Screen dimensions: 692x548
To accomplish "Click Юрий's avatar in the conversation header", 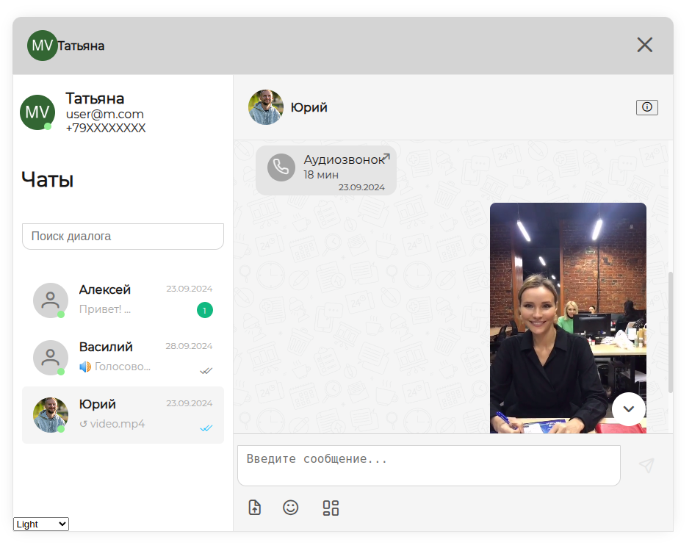I will (x=266, y=107).
